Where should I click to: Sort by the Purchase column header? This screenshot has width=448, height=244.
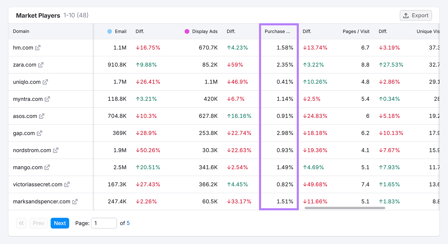[x=277, y=31]
